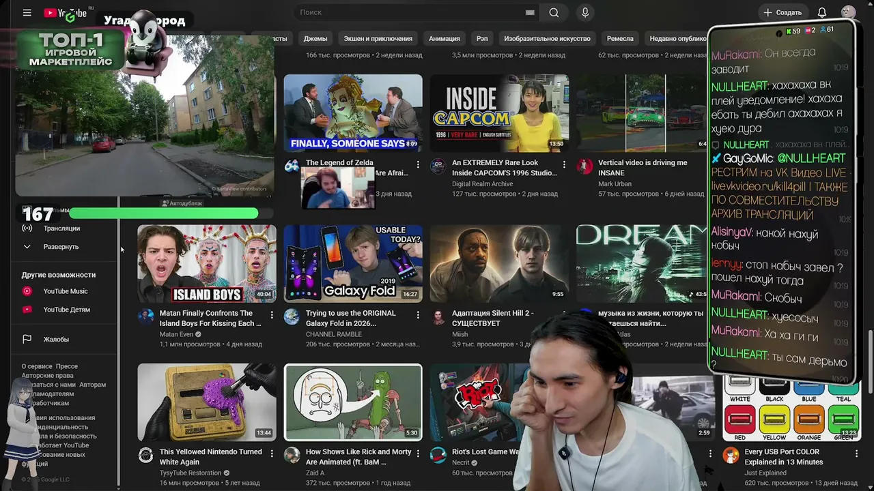Screen dimensions: 874x491
Task: Click the CHANNEL RAMBLE channel name
Action: (x=334, y=334)
